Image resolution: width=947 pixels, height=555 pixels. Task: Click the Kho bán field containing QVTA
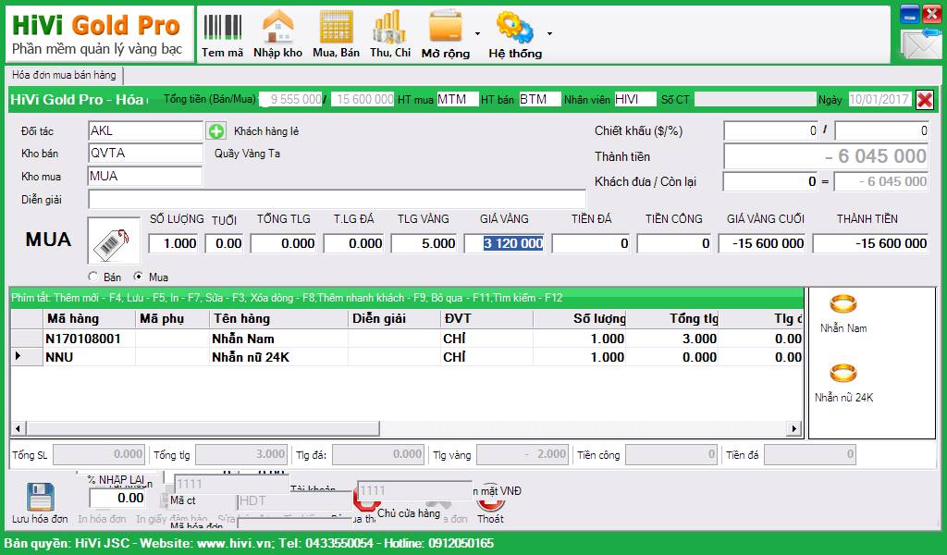(145, 154)
